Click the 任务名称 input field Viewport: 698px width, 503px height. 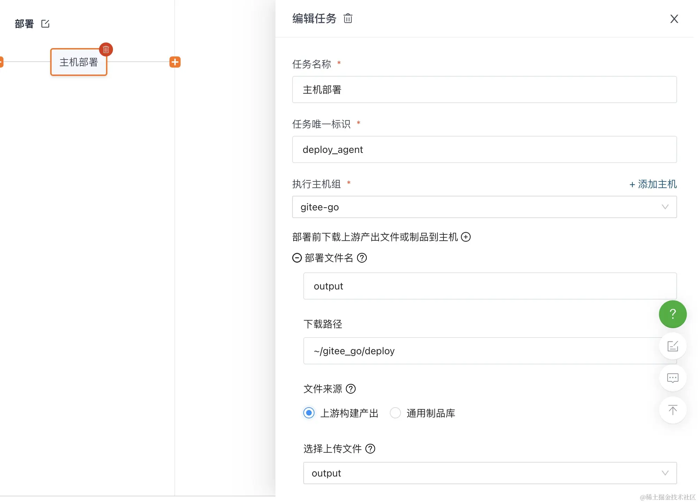(484, 90)
